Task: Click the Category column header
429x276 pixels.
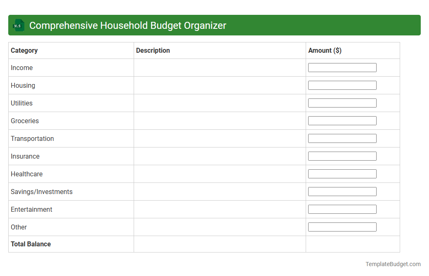Action: coord(24,50)
